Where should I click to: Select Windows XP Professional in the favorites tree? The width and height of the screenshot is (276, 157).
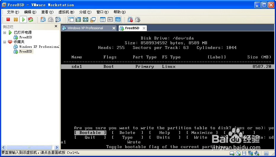pos(39,47)
